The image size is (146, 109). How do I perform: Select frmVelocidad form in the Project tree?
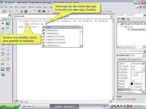pos(137,30)
